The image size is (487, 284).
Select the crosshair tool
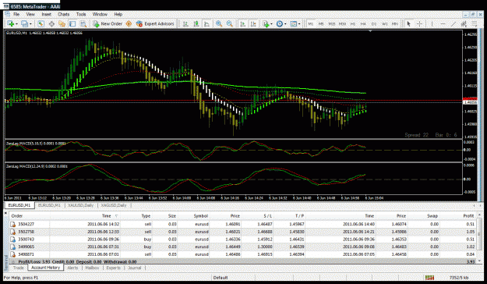419,23
